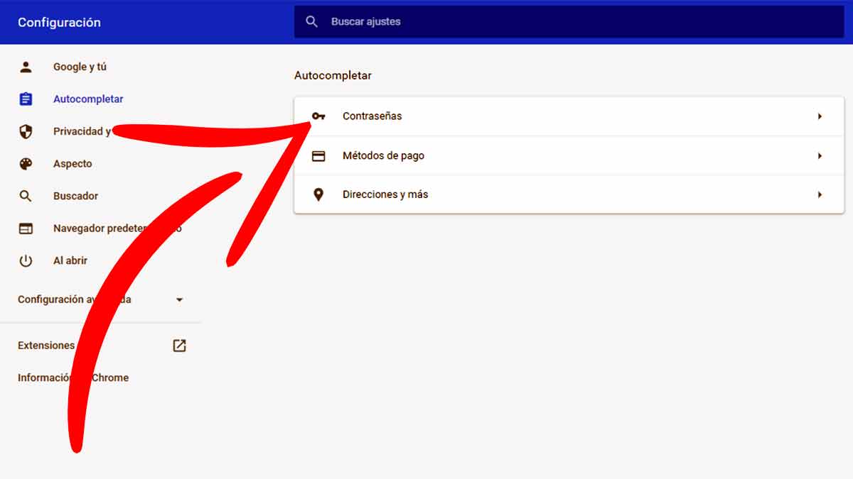
Task: Select the Al abrir power icon
Action: point(26,260)
